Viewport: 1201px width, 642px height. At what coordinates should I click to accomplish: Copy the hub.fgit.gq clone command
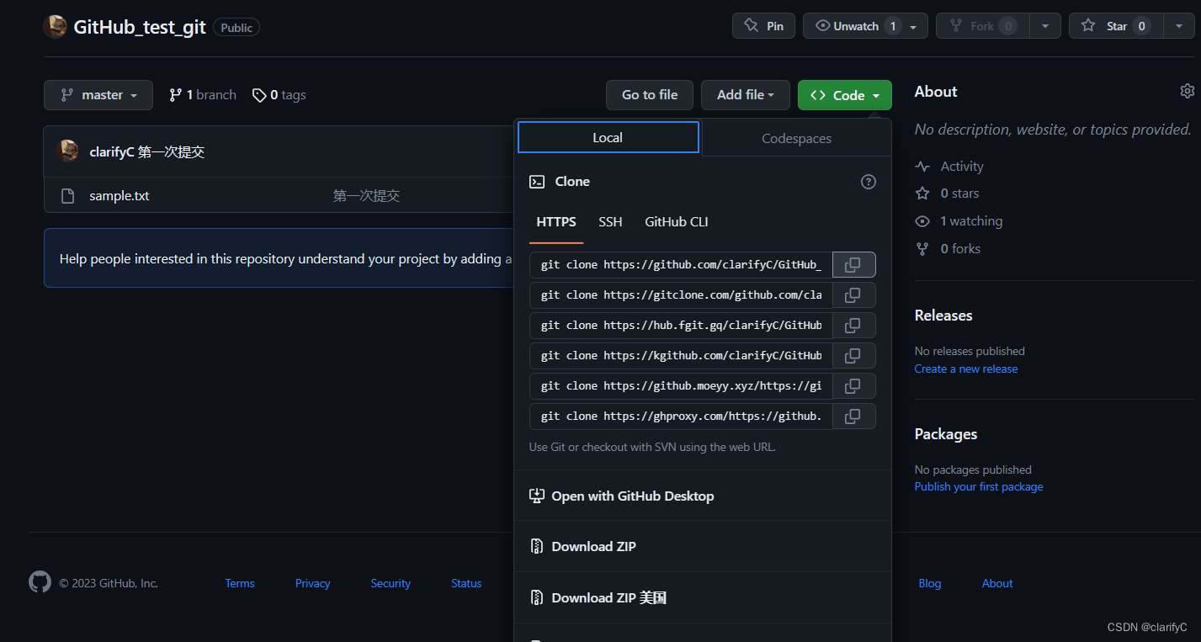[853, 326]
